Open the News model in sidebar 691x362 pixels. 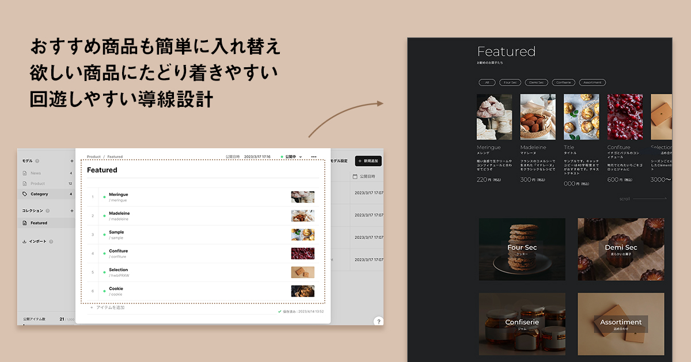[46, 173]
